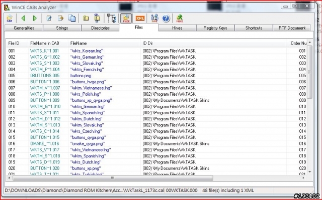Select the Files tab
Viewport: 322px width, 200px height.
pos(139,28)
